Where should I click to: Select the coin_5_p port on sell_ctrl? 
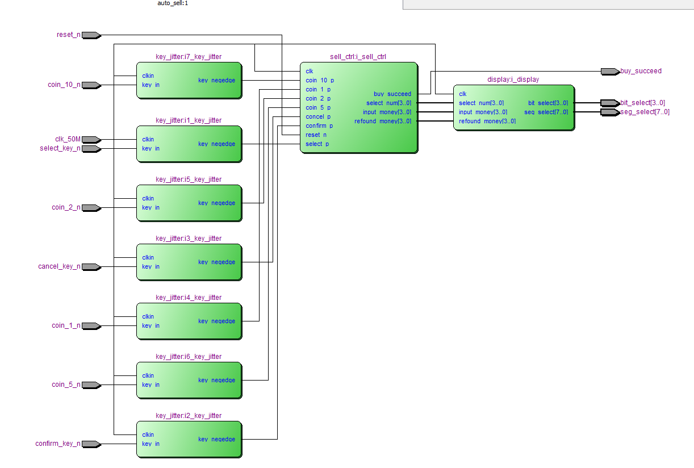[x=318, y=108]
